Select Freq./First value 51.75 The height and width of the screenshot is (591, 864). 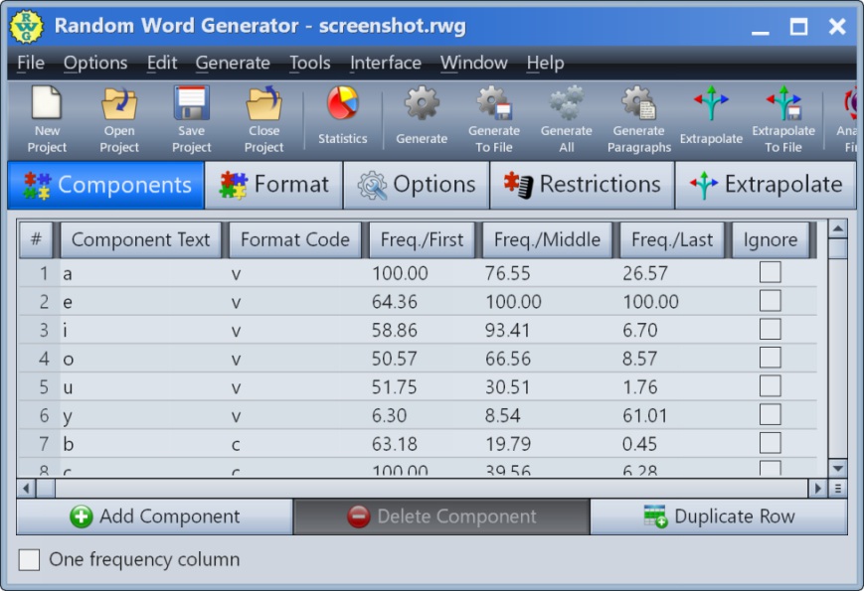(x=395, y=386)
